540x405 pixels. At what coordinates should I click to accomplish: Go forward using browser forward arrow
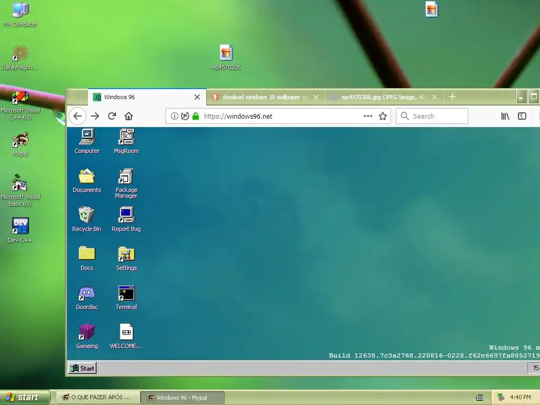[x=95, y=116]
